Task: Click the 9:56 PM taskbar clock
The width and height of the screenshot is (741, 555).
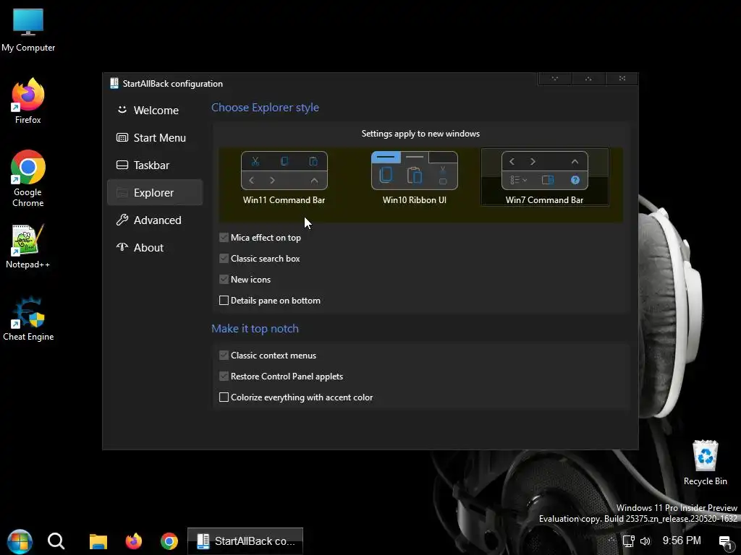Action: click(x=682, y=541)
